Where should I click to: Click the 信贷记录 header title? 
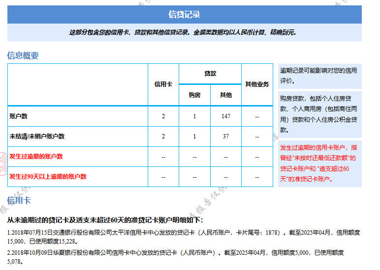pos(184,14)
